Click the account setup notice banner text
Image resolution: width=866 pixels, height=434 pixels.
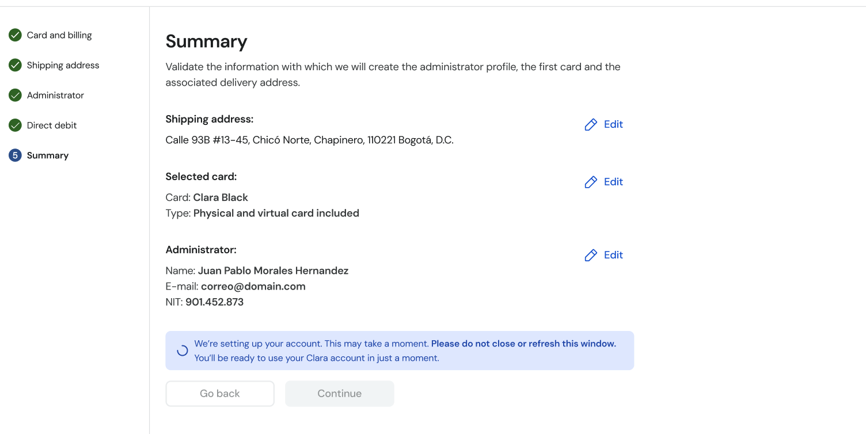coord(405,351)
